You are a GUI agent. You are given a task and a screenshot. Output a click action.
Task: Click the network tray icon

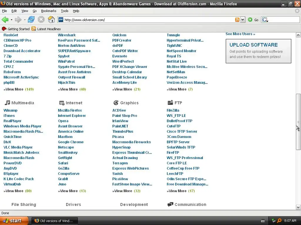tap(274, 221)
